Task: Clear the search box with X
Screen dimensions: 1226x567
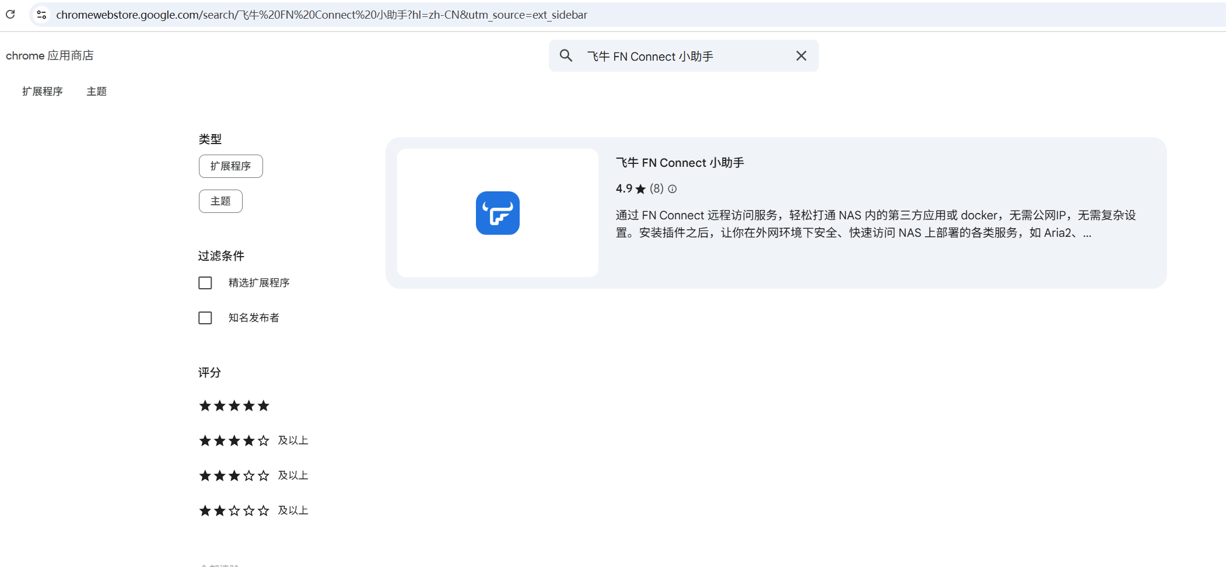Action: tap(801, 55)
